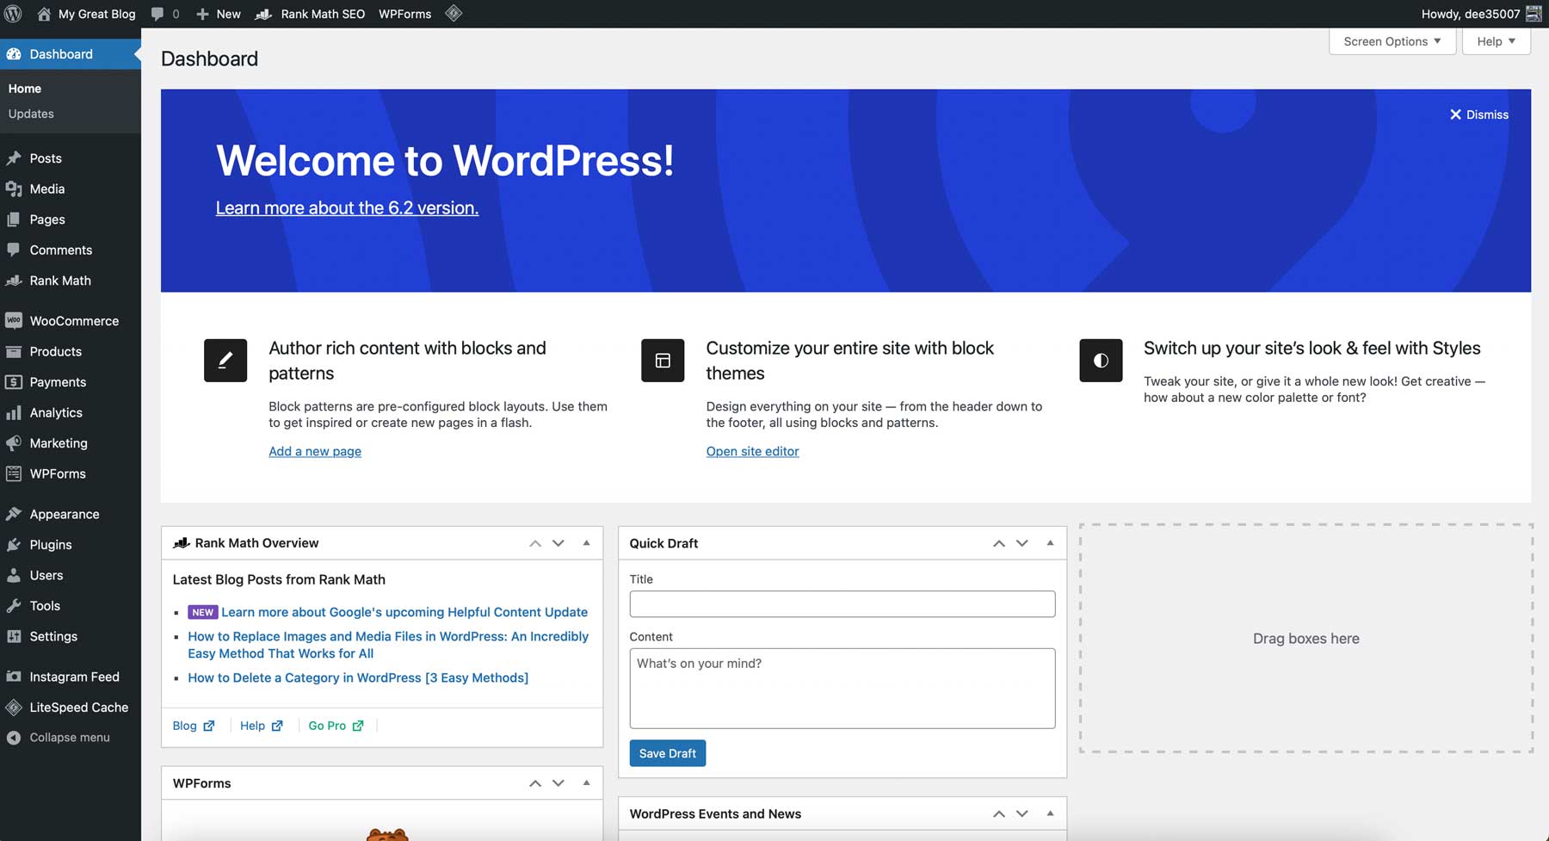This screenshot has height=841, width=1549.
Task: Open the Screen Options dropdown
Action: pos(1391,40)
